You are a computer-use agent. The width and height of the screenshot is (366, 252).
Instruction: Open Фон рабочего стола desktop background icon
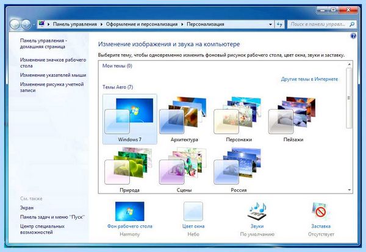[x=129, y=211]
